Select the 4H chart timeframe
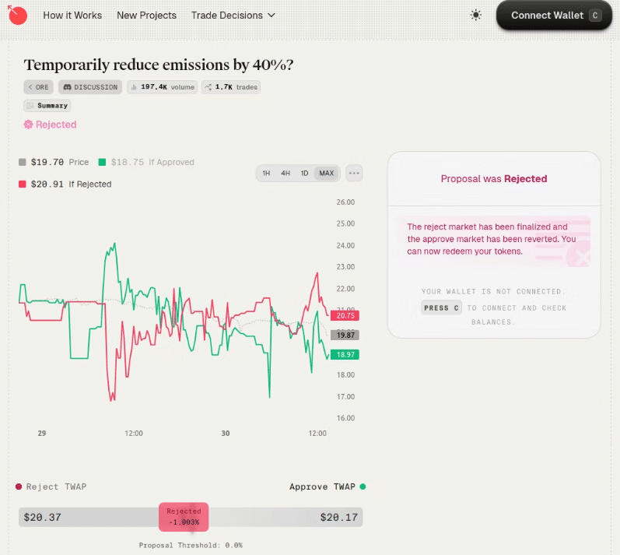 [x=285, y=173]
